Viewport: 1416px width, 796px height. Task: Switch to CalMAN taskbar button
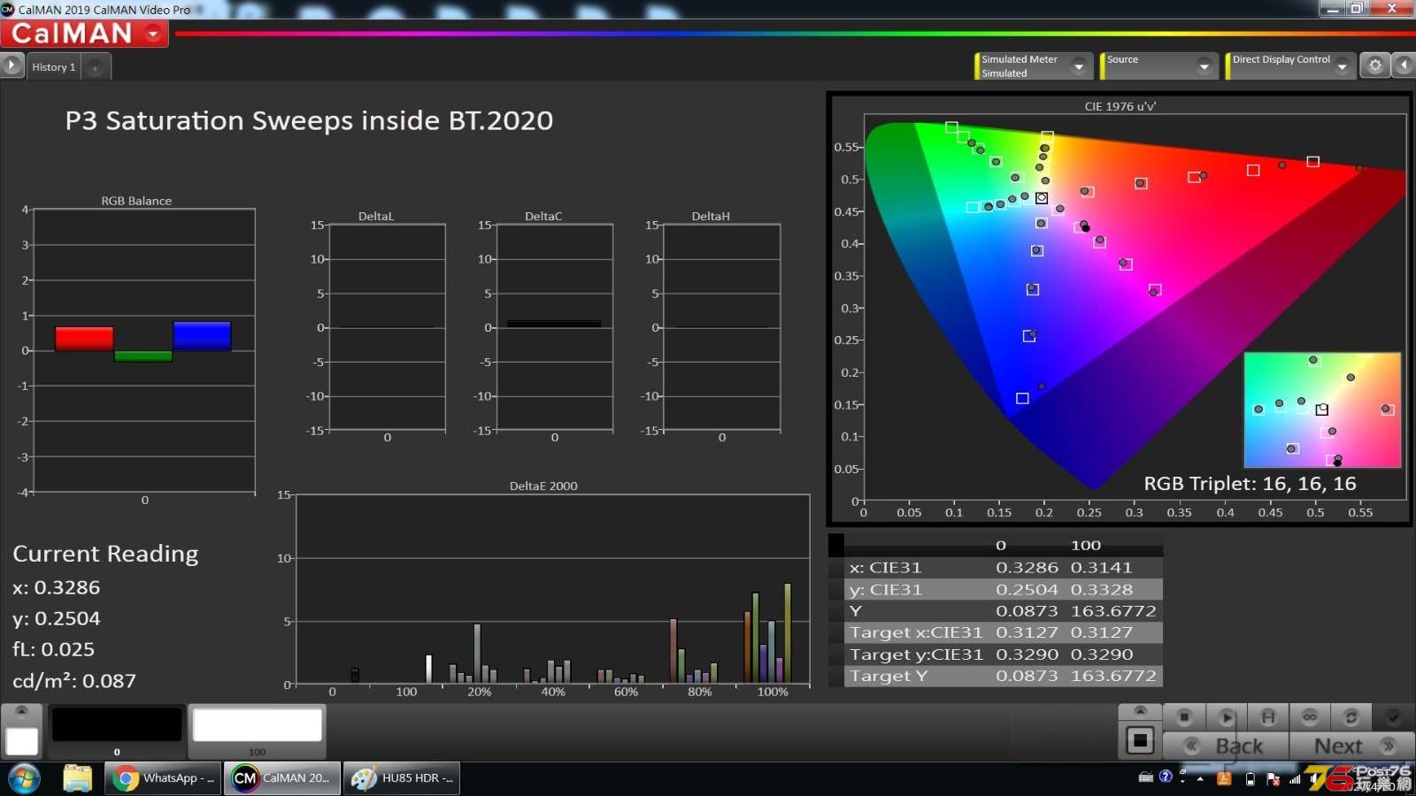[282, 778]
